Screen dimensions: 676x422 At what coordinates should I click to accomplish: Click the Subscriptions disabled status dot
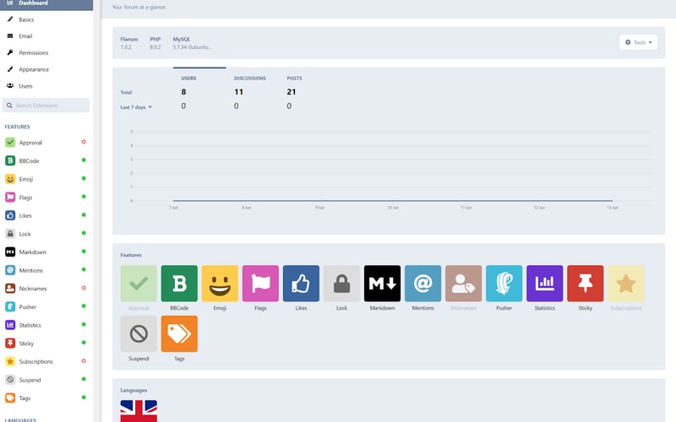[84, 361]
